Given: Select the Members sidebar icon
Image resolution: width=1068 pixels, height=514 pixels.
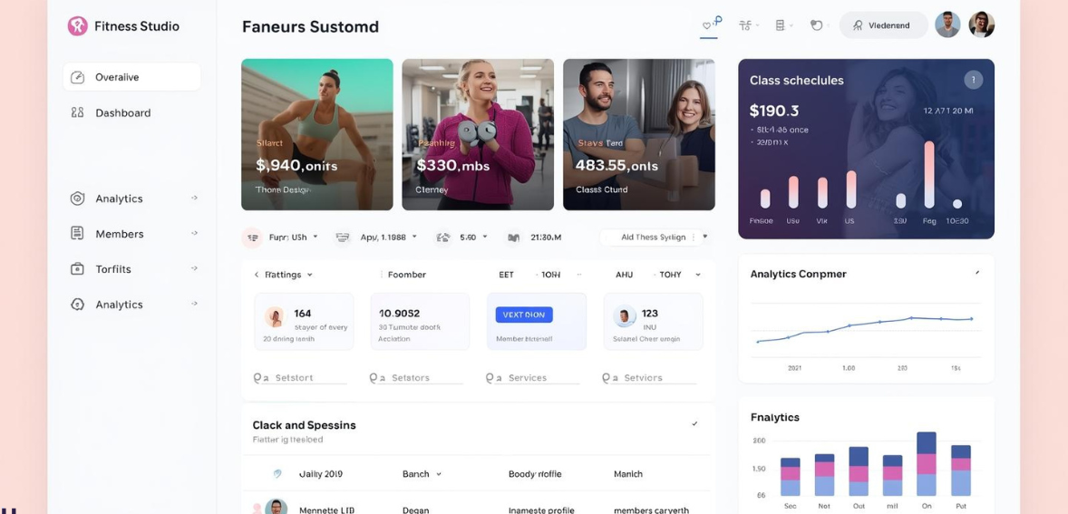Looking at the screenshot, I should 78,234.
